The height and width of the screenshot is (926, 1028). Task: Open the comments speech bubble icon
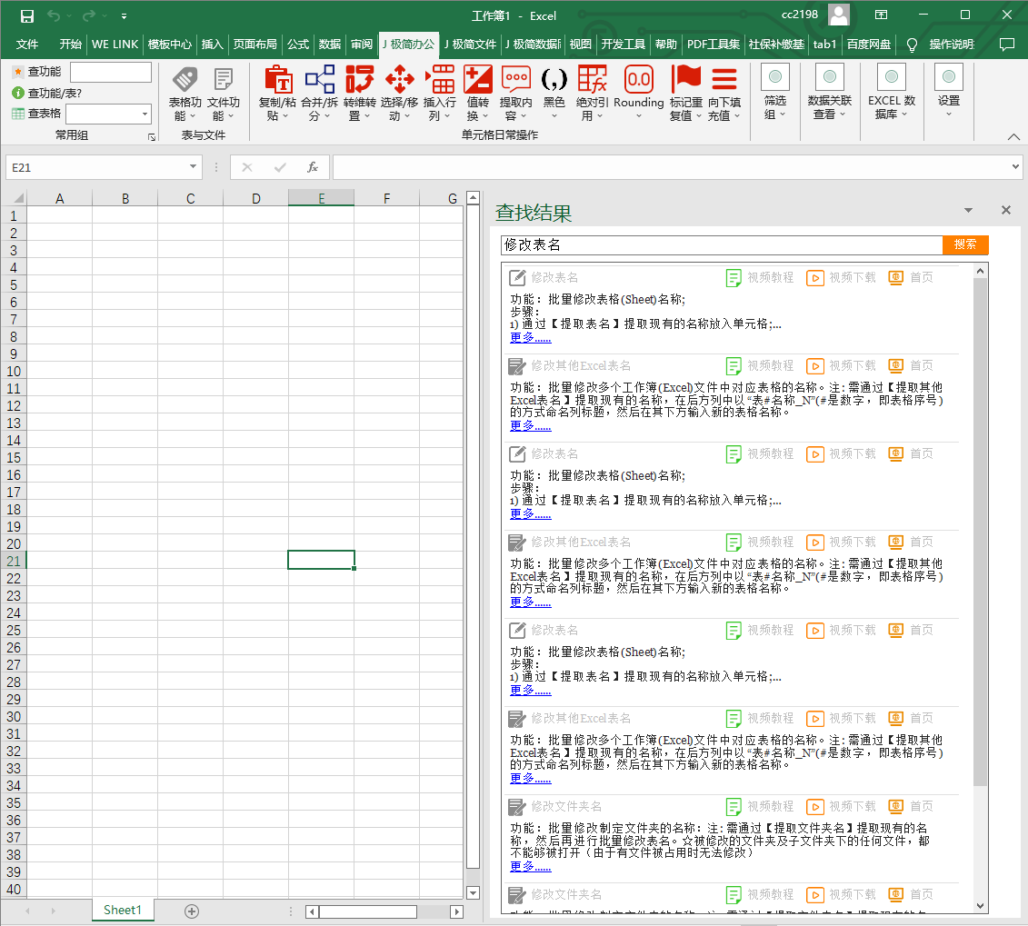1006,45
